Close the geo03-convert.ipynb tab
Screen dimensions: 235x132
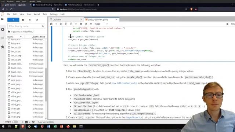pos(117,19)
